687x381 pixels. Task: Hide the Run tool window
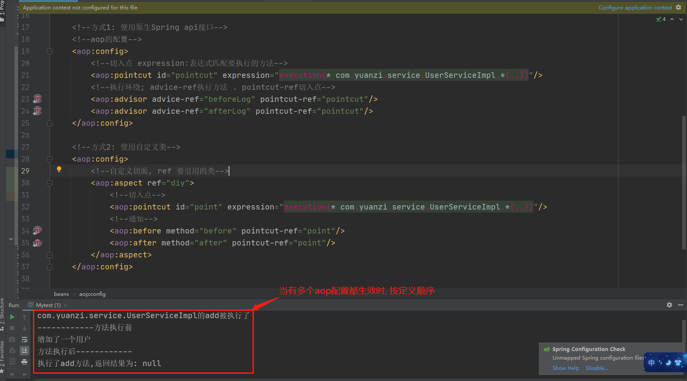click(x=681, y=305)
